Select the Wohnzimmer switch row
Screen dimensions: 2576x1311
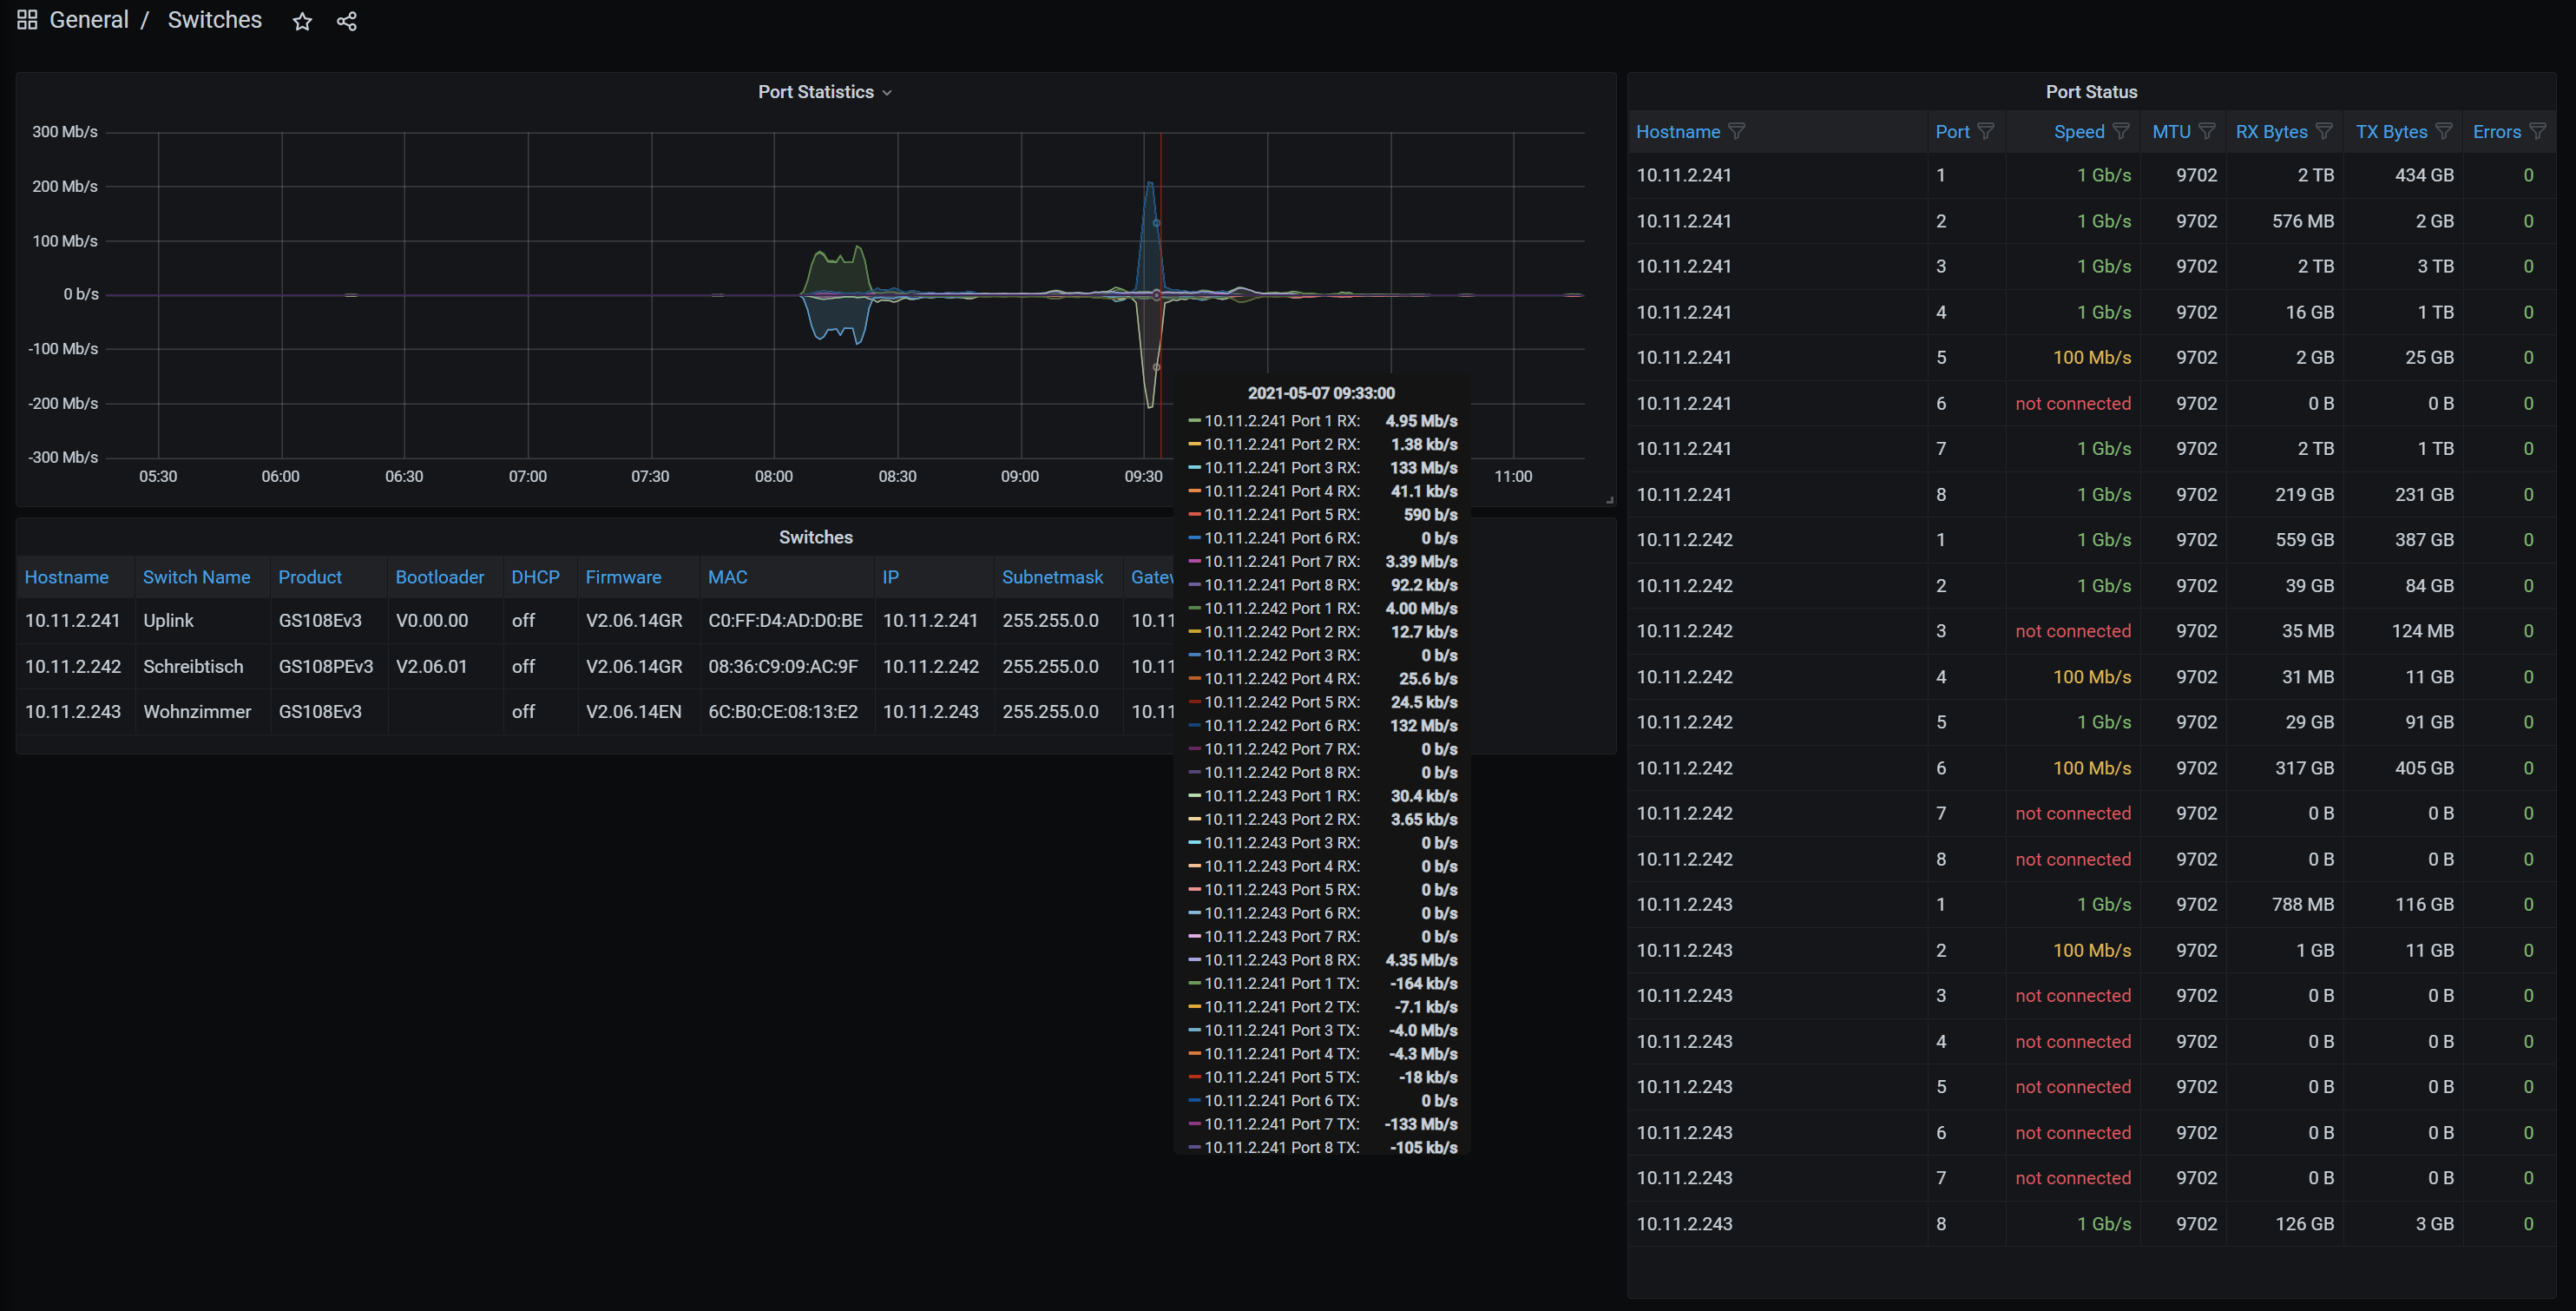[x=197, y=711]
